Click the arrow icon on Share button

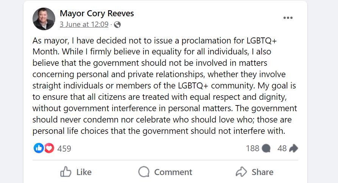(x=241, y=172)
